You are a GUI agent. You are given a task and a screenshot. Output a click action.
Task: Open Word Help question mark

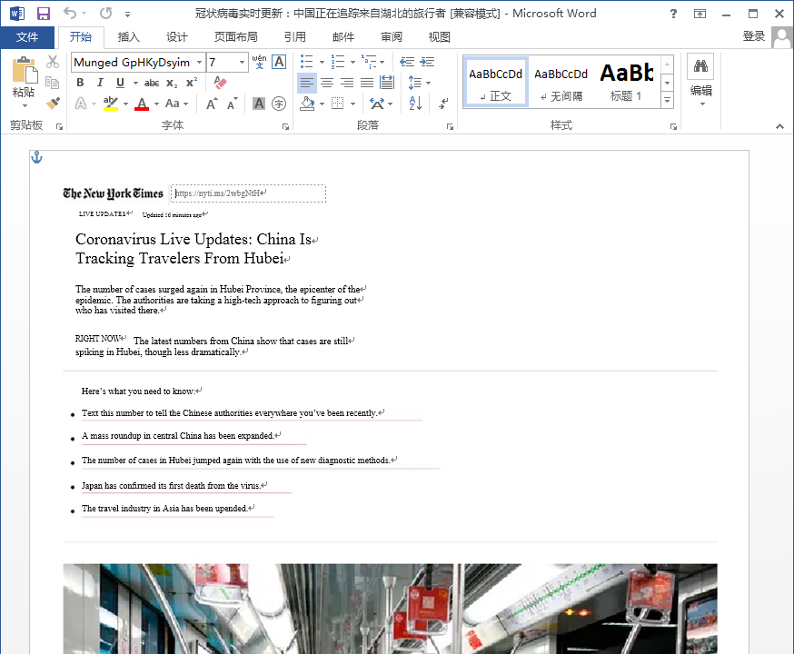pos(673,14)
